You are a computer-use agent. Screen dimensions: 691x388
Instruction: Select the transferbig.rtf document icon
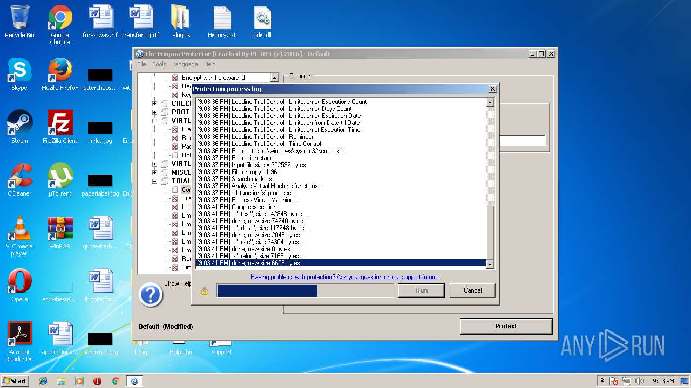(141, 22)
